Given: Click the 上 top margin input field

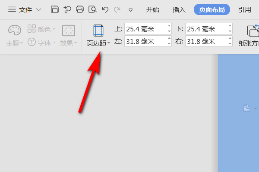Looking at the screenshot, I should tap(145, 29).
